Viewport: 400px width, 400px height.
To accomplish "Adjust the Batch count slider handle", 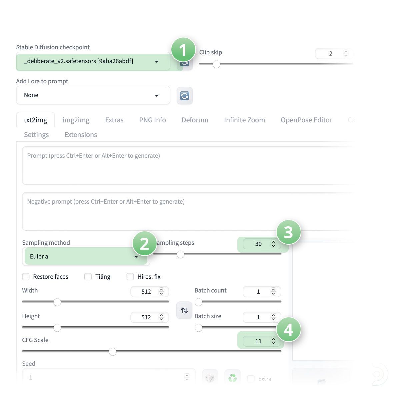I will pyautogui.click(x=199, y=302).
